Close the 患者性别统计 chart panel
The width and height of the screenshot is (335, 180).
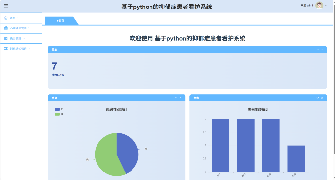point(181,98)
